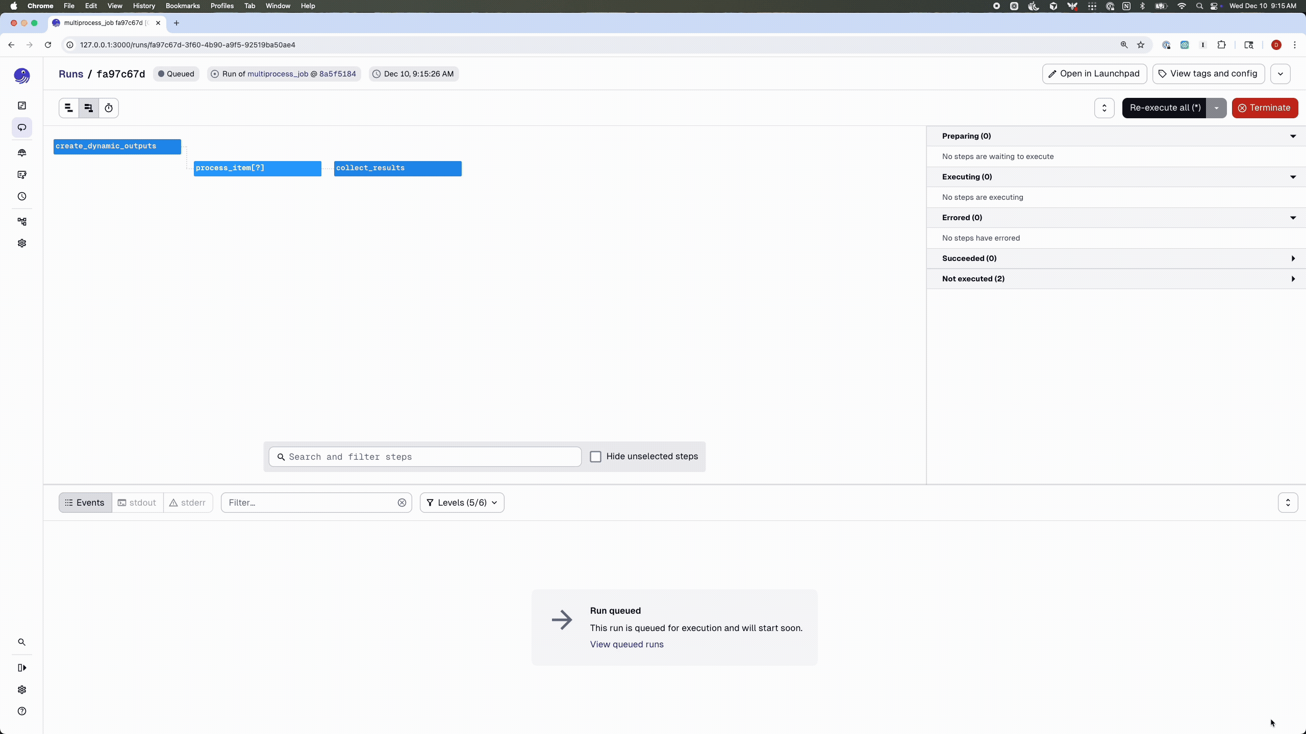1306x734 pixels.
Task: Enable the Hide unselected steps checkbox
Action: click(x=595, y=457)
